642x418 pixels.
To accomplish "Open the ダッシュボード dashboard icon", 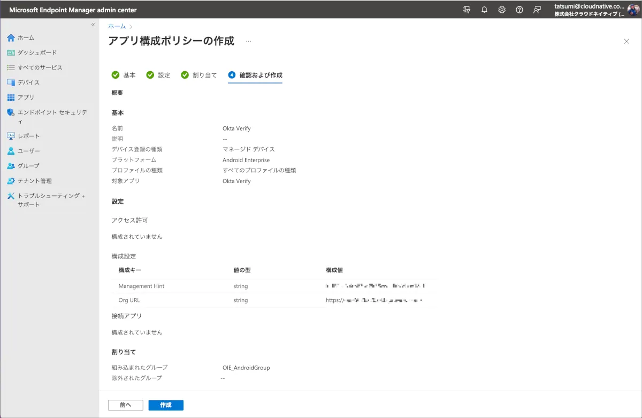I will coord(11,53).
